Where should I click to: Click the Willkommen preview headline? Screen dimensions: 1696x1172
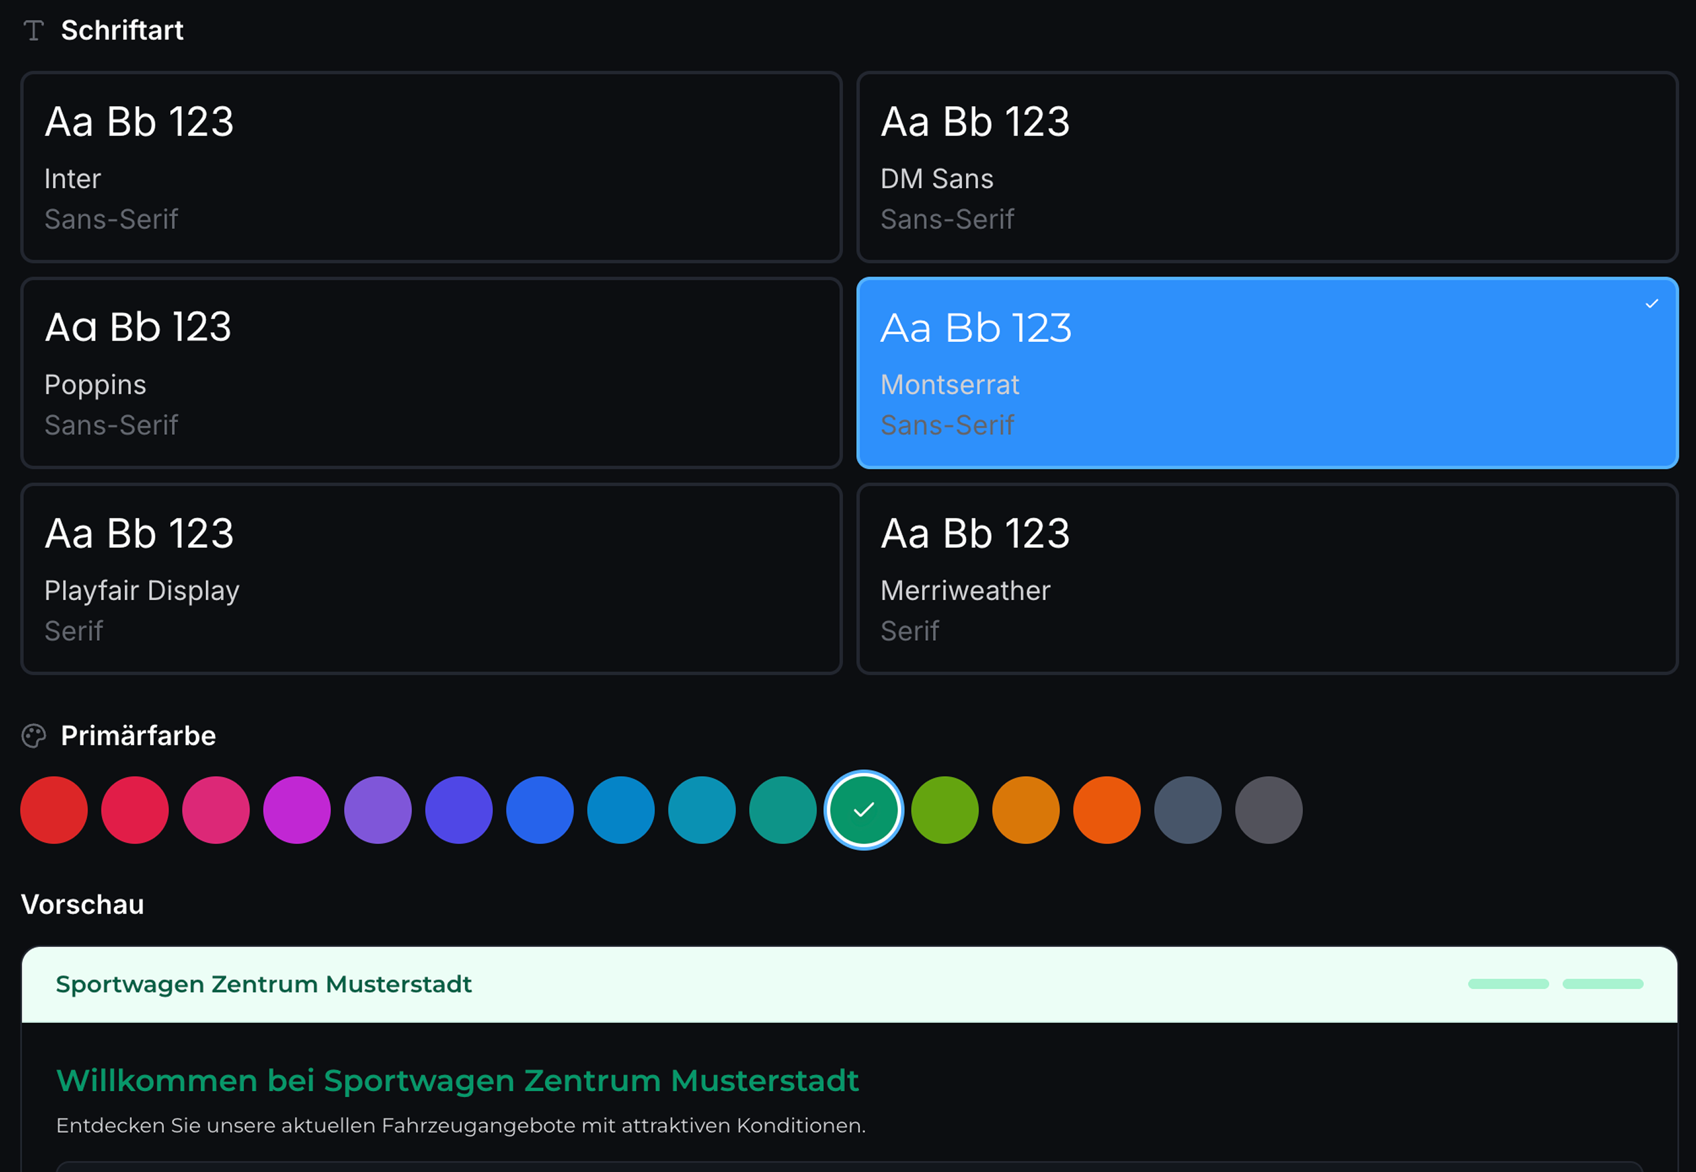click(458, 1080)
